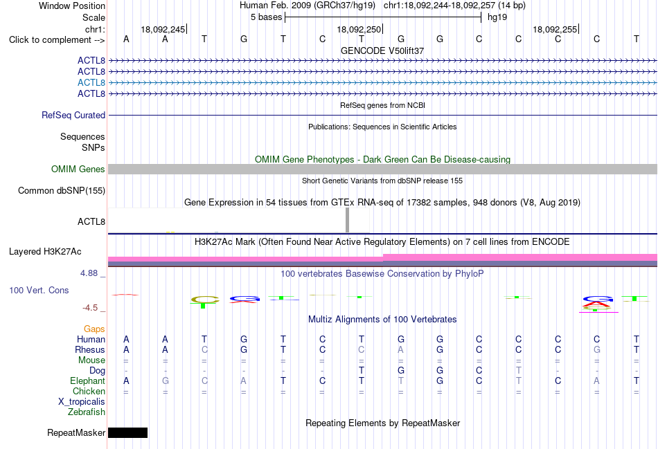
Task: Select the Scale track label
Action: point(94,17)
